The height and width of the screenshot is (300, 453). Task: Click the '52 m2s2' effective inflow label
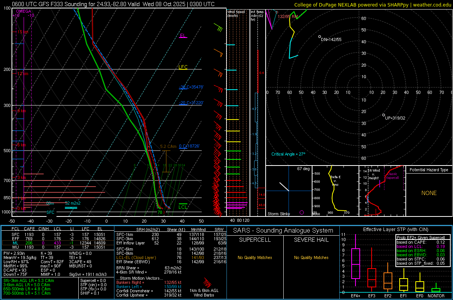point(73,203)
